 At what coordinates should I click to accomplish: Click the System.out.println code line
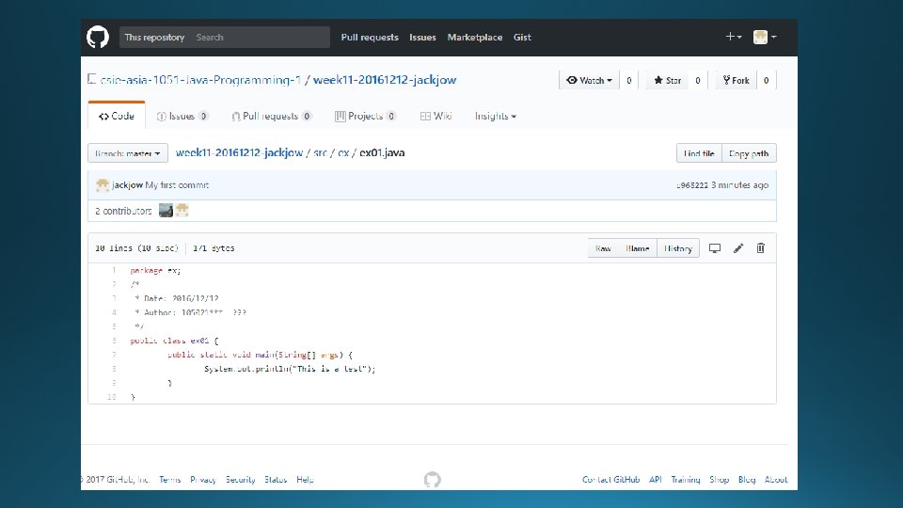pyautogui.click(x=290, y=369)
